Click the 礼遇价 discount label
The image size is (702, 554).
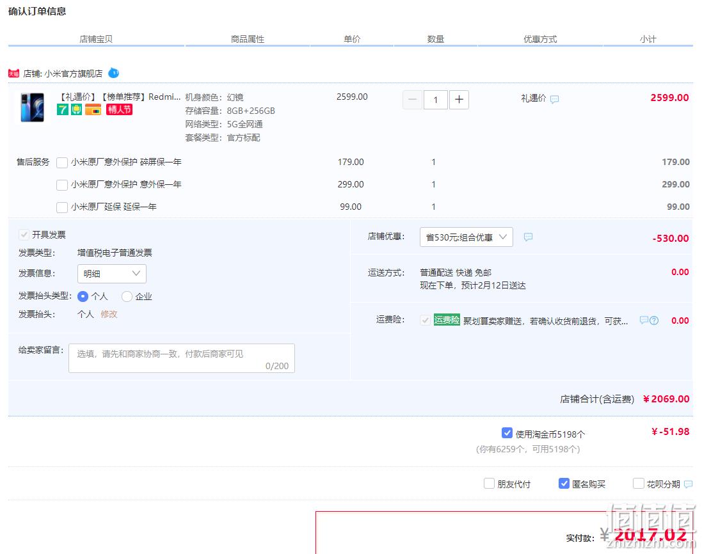coord(534,98)
